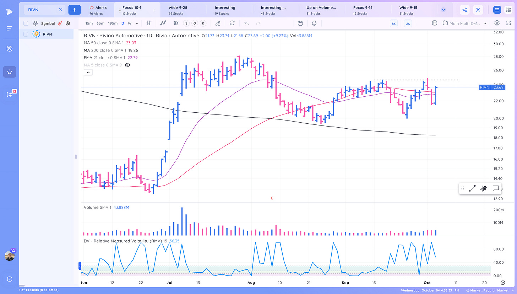
Task: Open the calendar date picker icon
Action: pos(300,23)
